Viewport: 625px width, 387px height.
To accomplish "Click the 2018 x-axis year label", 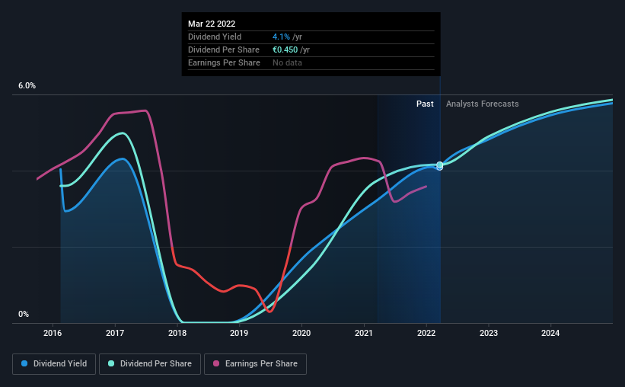I will pyautogui.click(x=177, y=333).
